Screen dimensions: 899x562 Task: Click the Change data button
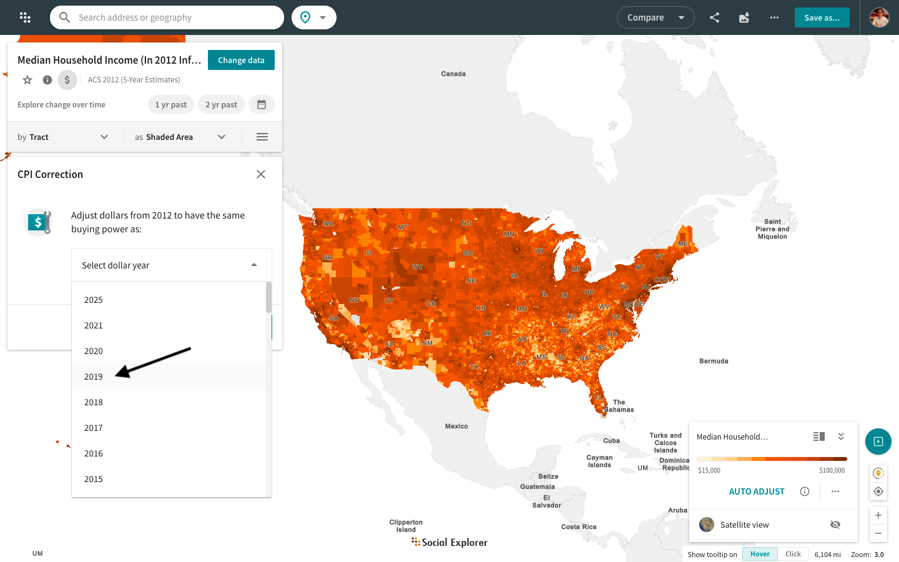click(241, 60)
